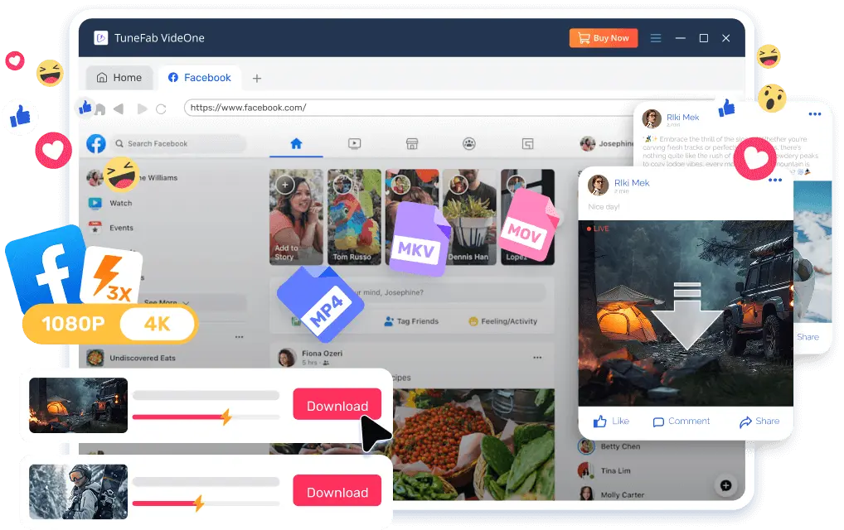Add a new browser tab

pos(257,79)
